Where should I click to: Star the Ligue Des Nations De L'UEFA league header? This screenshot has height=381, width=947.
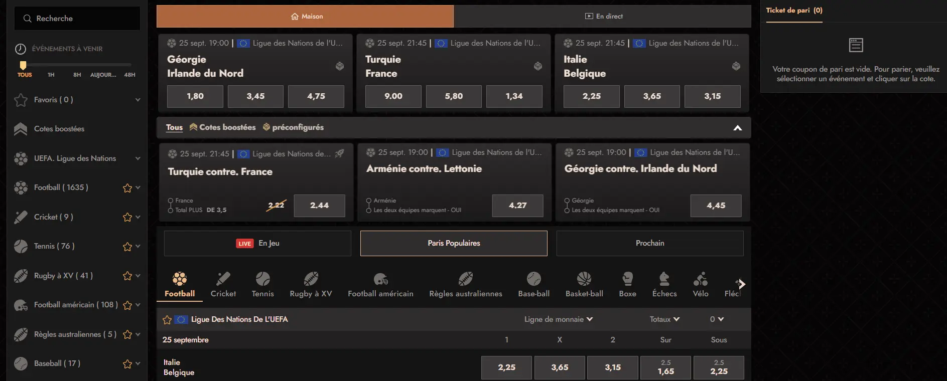pyautogui.click(x=167, y=320)
